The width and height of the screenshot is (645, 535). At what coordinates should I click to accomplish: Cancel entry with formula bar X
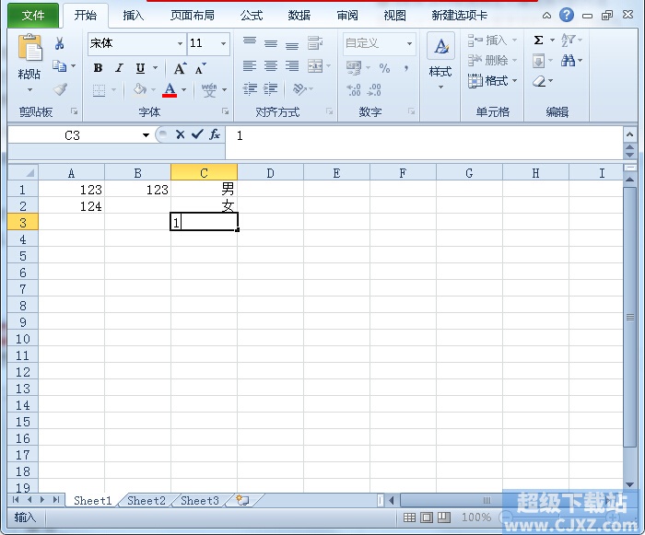(x=181, y=134)
